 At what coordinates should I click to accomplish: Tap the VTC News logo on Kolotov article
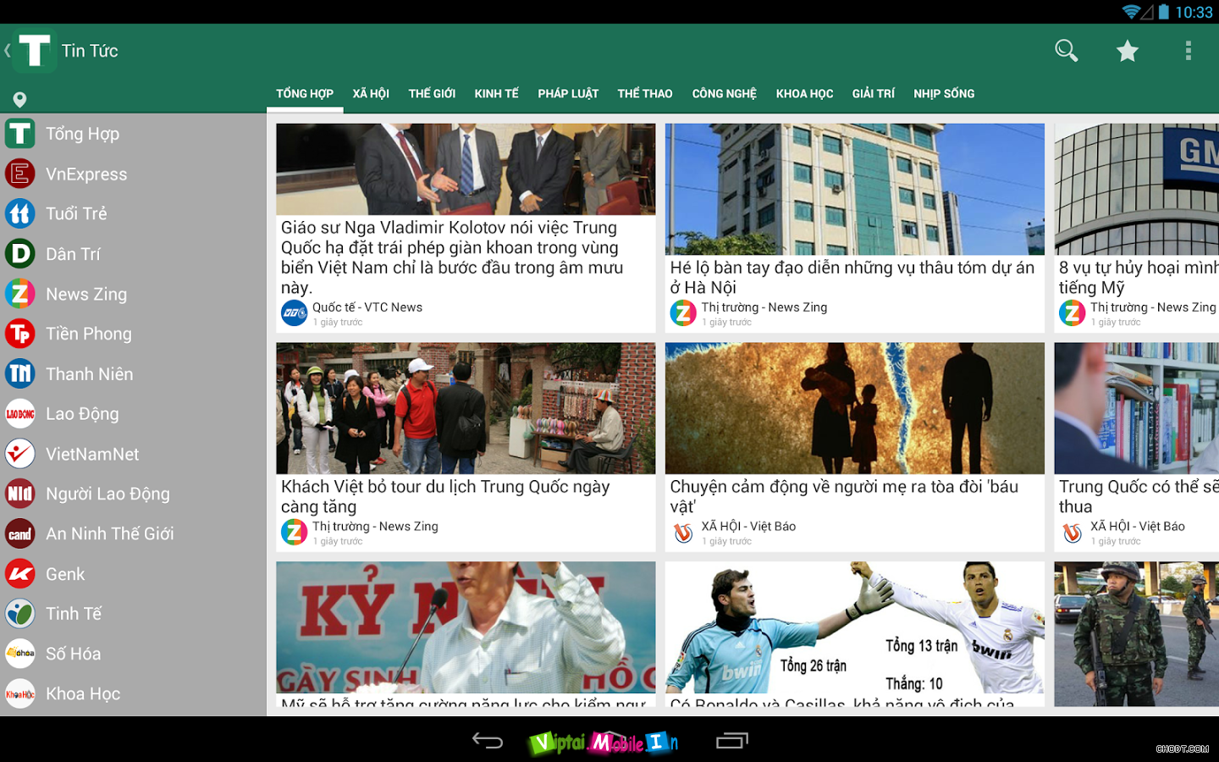click(295, 313)
